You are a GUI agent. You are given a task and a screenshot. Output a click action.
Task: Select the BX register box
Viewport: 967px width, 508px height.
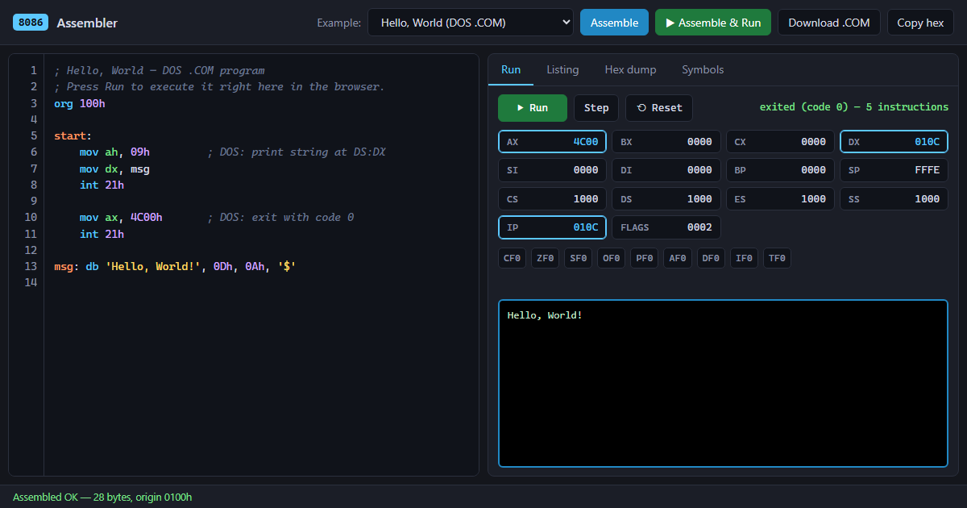coord(666,142)
